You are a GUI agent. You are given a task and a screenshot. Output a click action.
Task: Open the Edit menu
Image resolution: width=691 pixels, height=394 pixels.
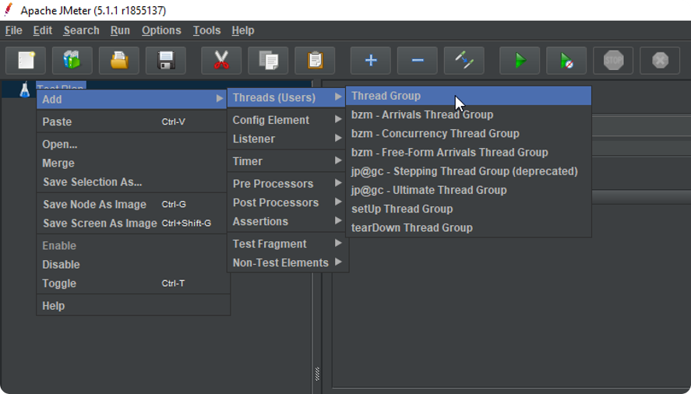pyautogui.click(x=43, y=30)
